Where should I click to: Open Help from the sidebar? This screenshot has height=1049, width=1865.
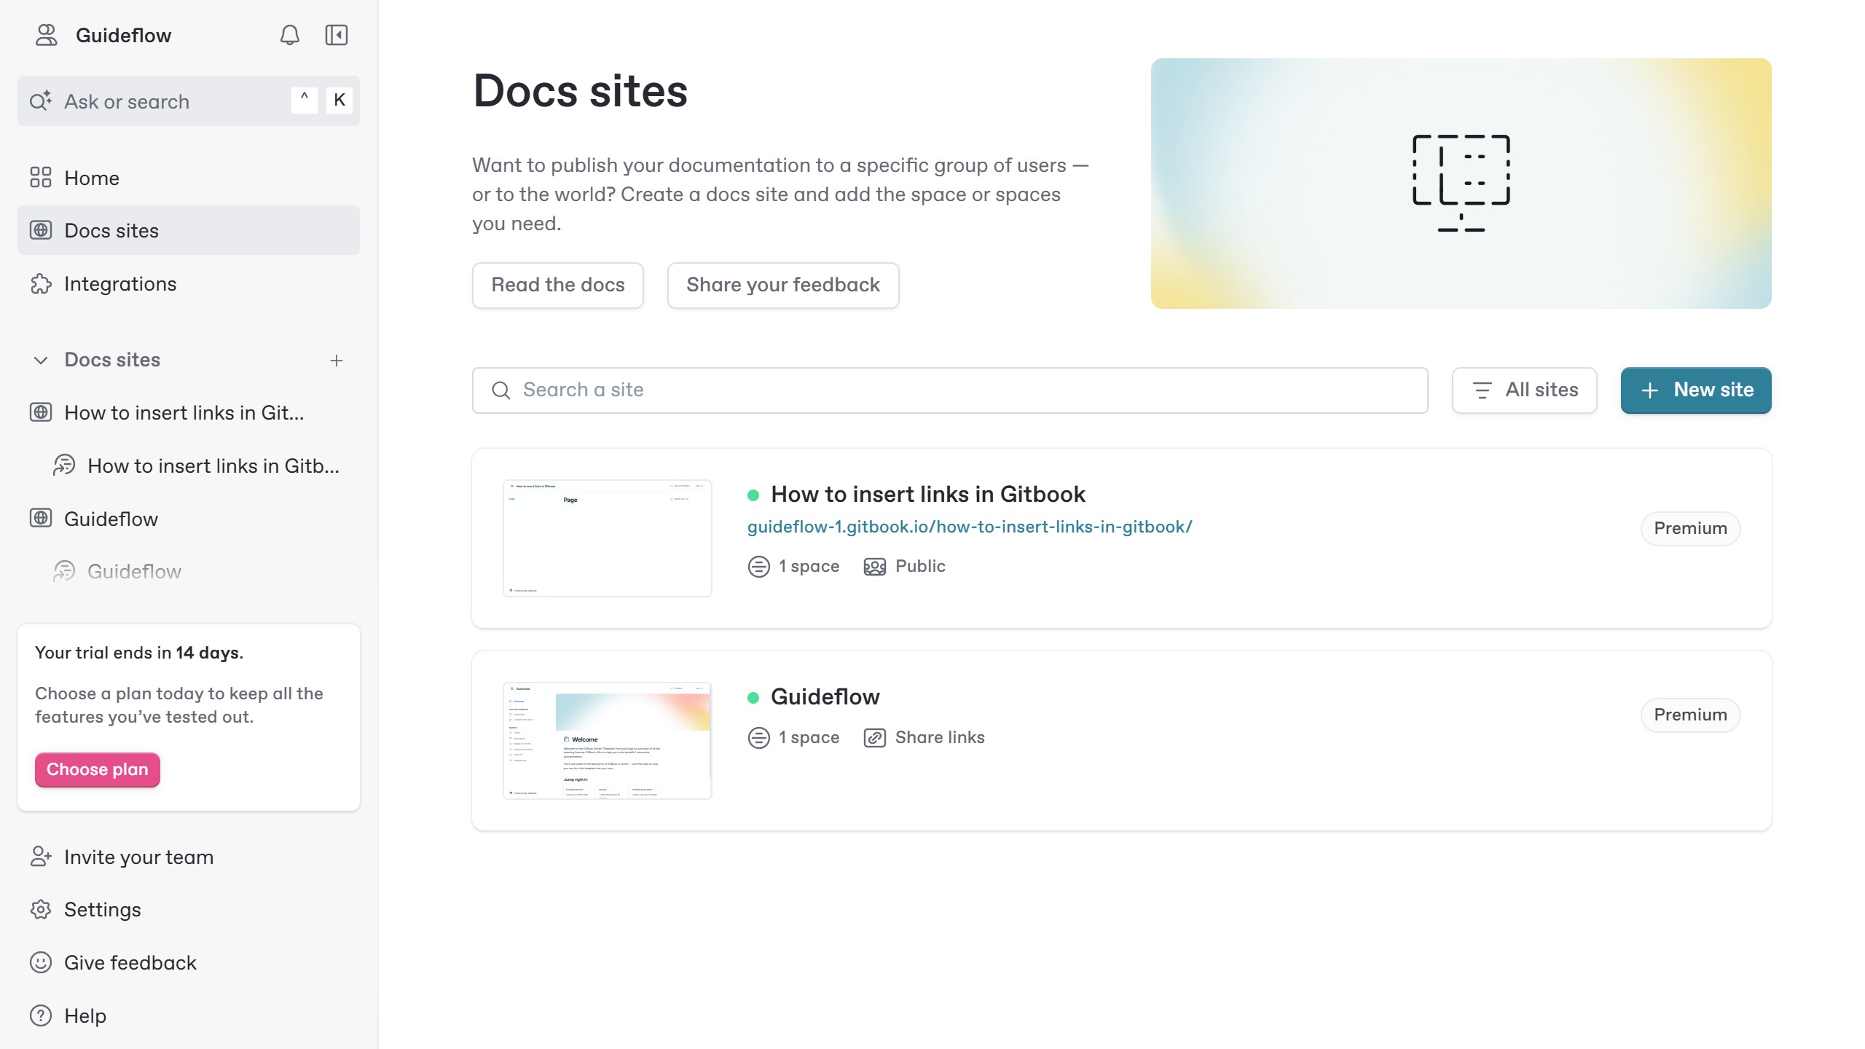coord(189,1015)
